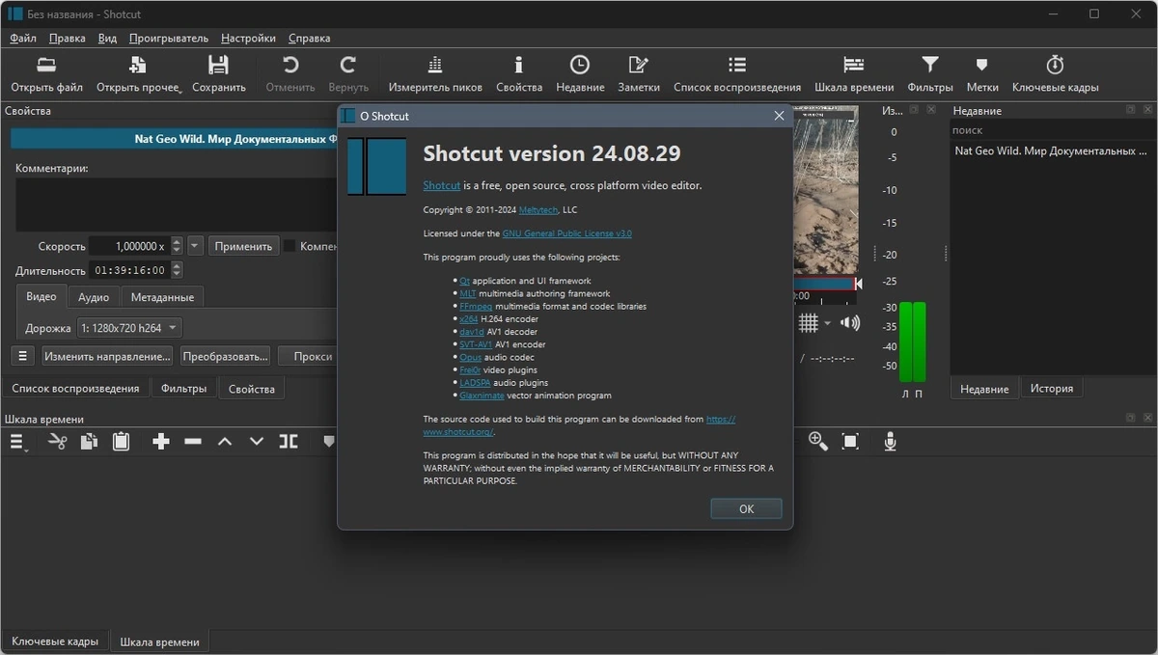The image size is (1158, 655).
Task: Open the Файл menu
Action: (x=23, y=39)
